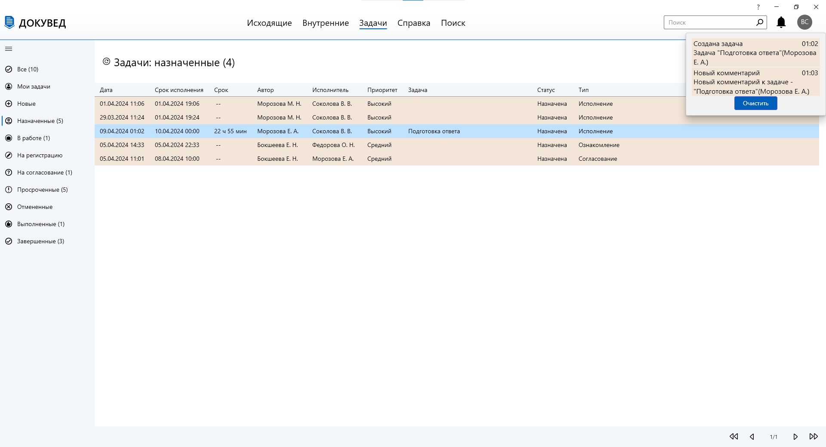Sort by the Задача column header

click(418, 90)
